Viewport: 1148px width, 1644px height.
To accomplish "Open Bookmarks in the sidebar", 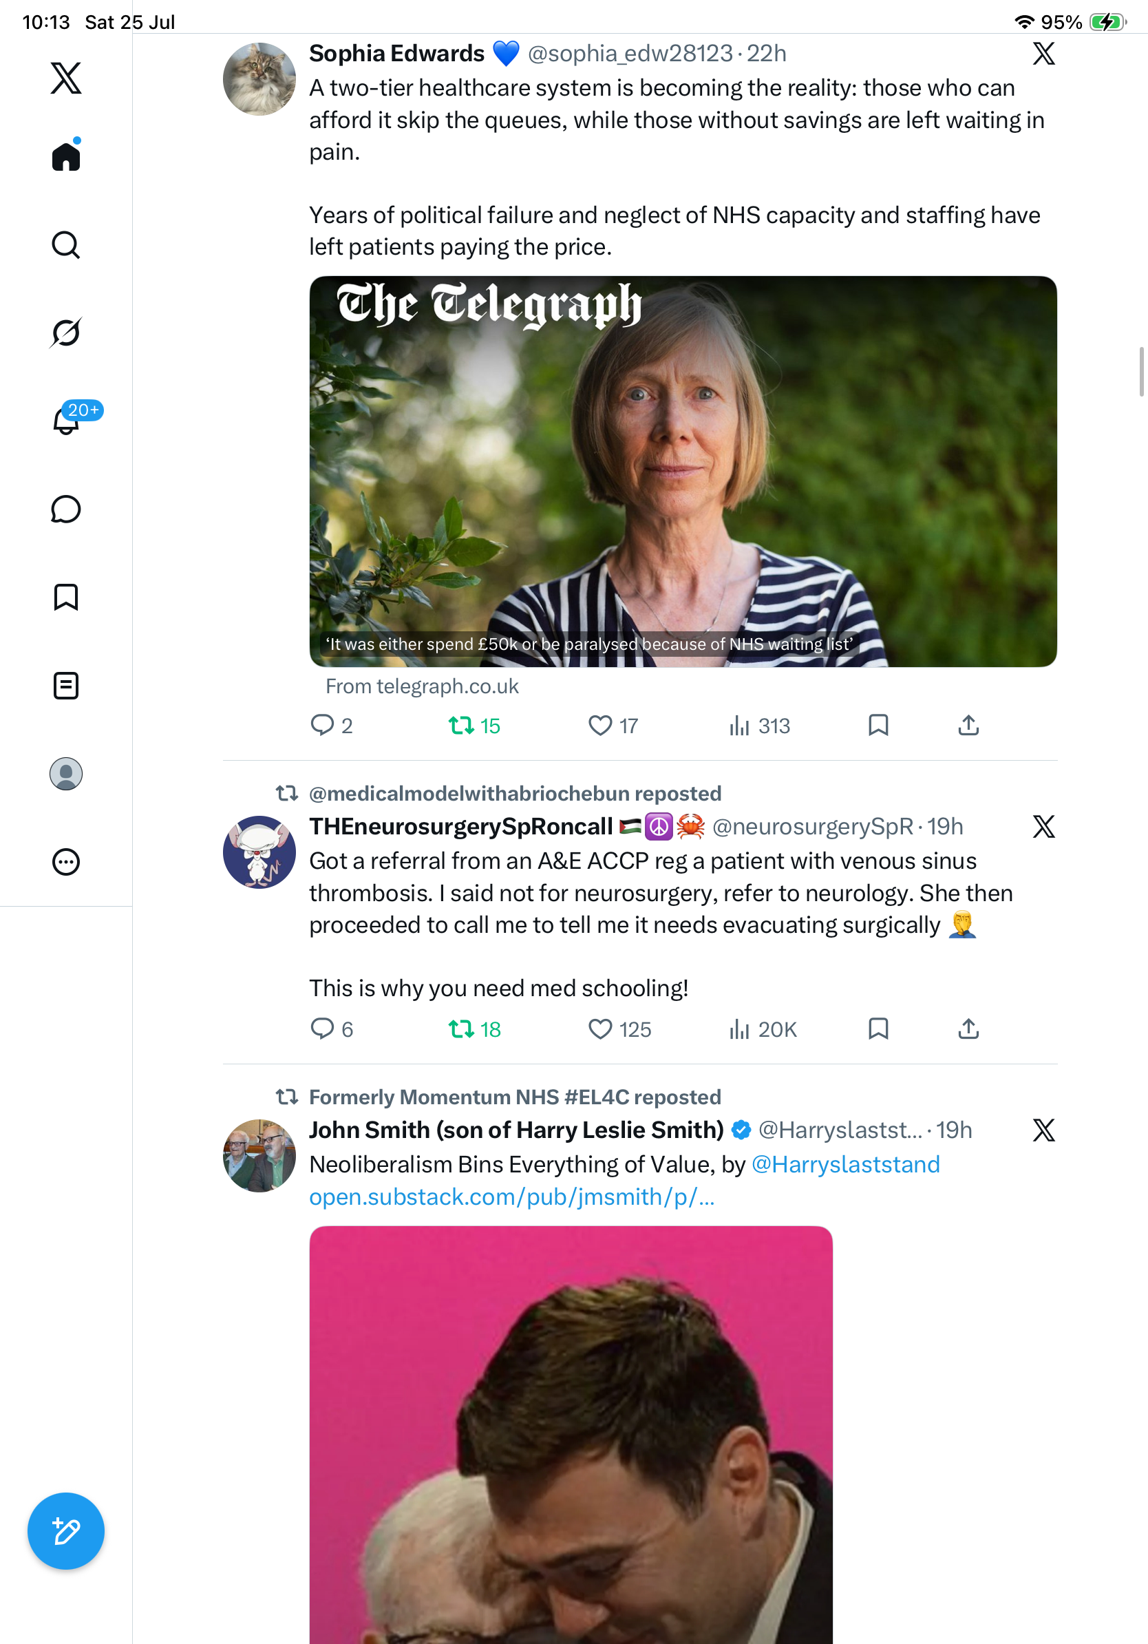I will (x=66, y=597).
